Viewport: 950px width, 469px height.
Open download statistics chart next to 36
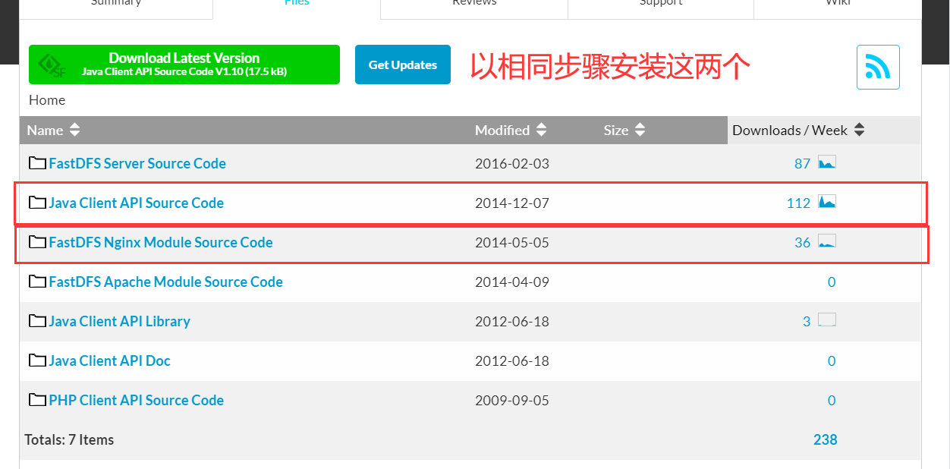click(x=827, y=241)
